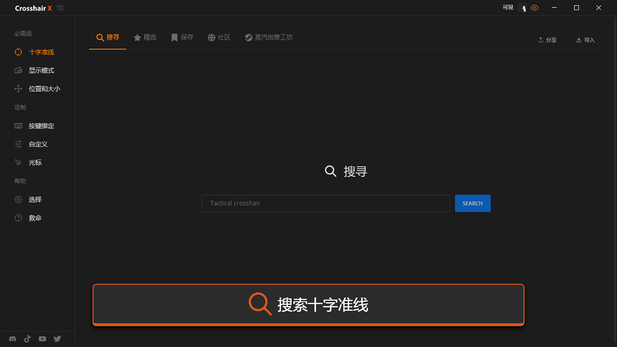617x347 pixels.
Task: Click the gear settings icon
Action: [x=18, y=200]
